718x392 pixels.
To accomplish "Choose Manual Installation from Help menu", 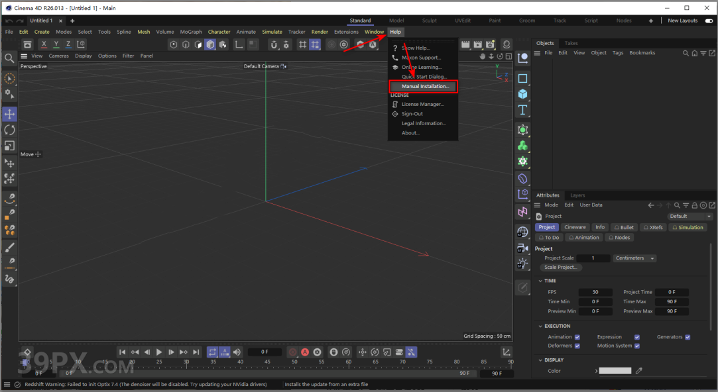I will tap(424, 86).
